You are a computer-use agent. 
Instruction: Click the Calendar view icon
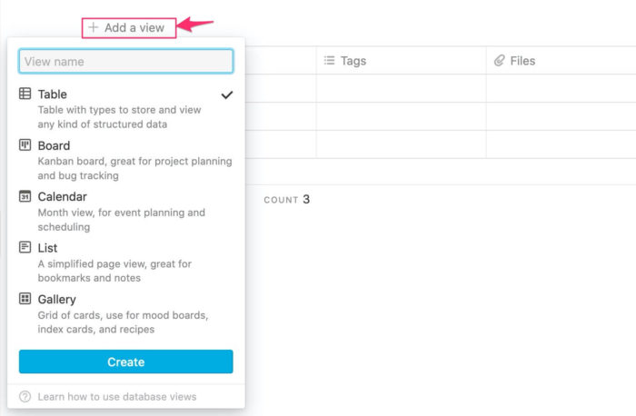tap(25, 196)
